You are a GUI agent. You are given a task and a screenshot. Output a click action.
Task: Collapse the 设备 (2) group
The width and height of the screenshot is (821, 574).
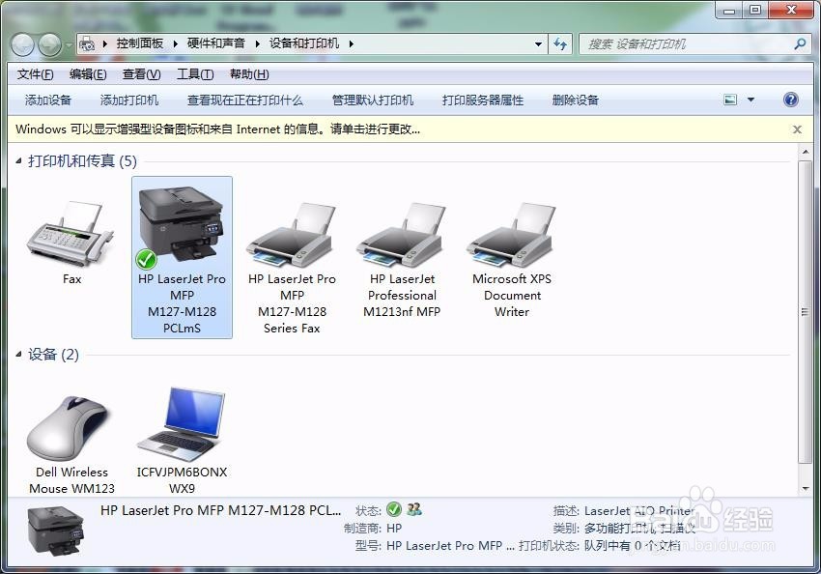19,355
